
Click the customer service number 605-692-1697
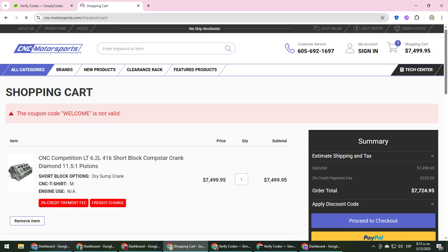pyautogui.click(x=316, y=51)
